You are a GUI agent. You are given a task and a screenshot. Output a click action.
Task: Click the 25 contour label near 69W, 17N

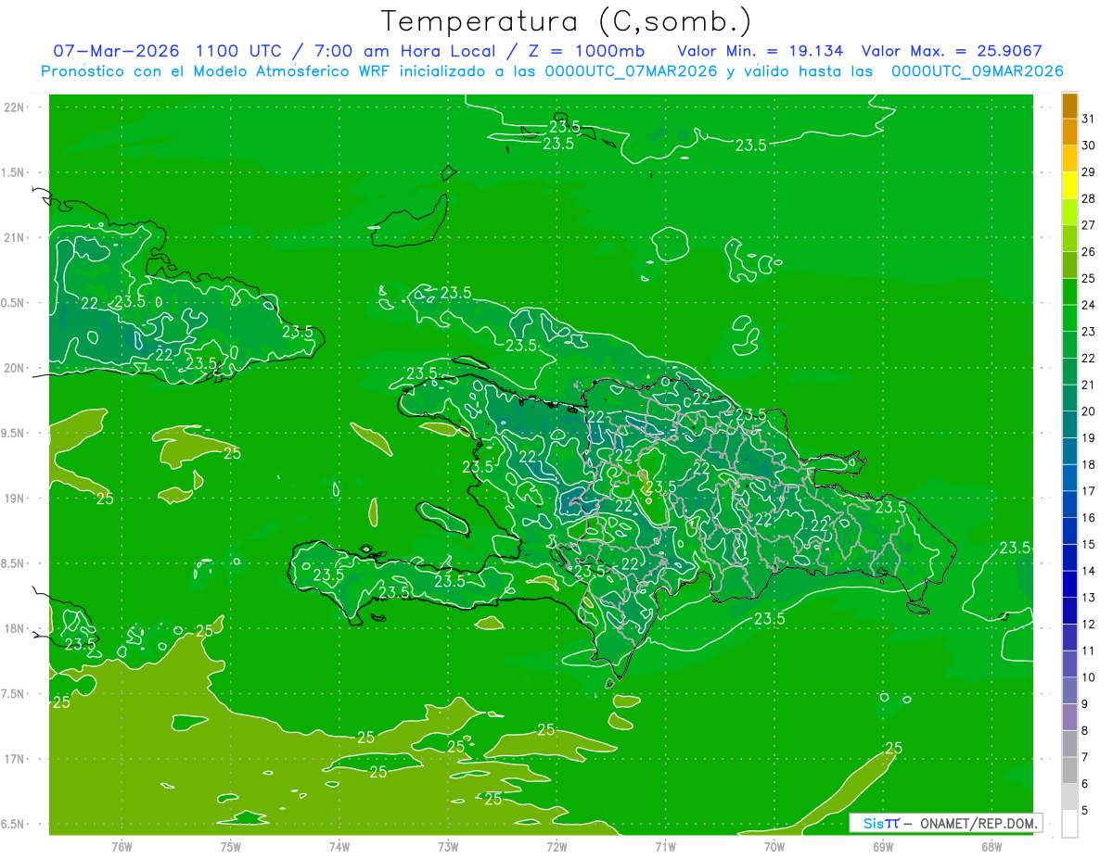tap(894, 748)
